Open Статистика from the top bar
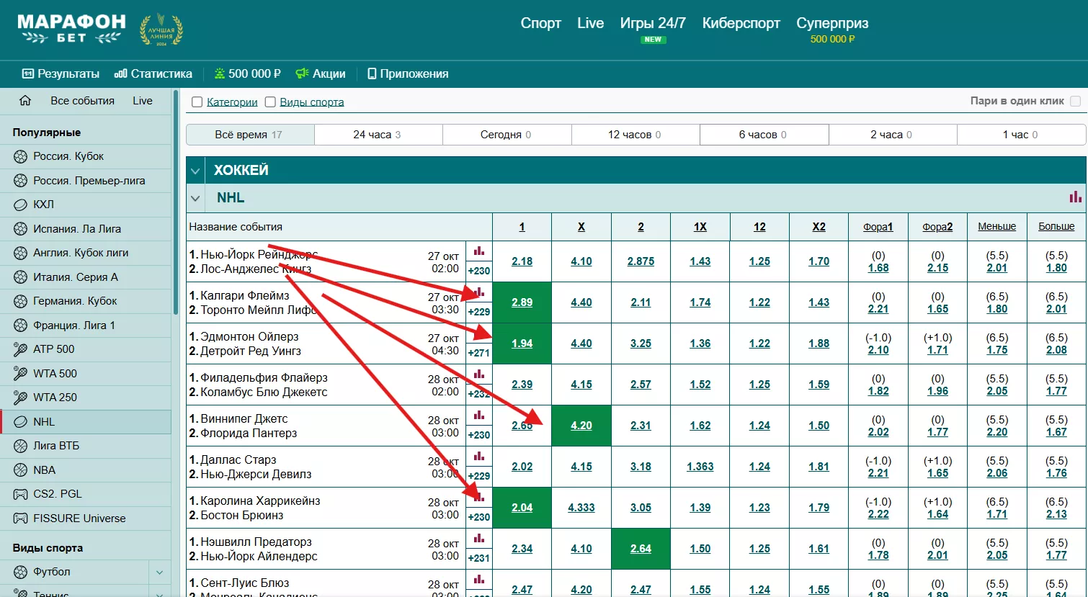 153,73
